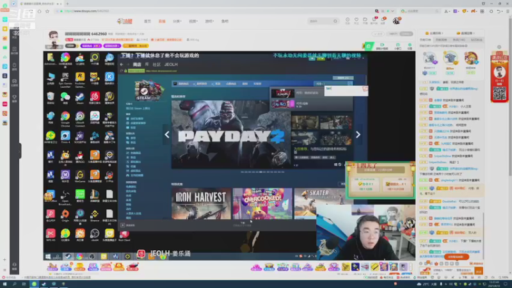Open Ubisoft Connect desktop icon
This screenshot has height=288, width=512.
pos(80,119)
